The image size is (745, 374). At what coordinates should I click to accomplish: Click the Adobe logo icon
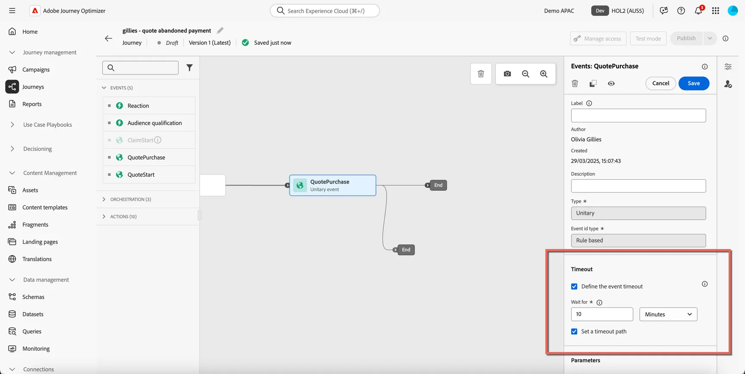click(x=35, y=11)
